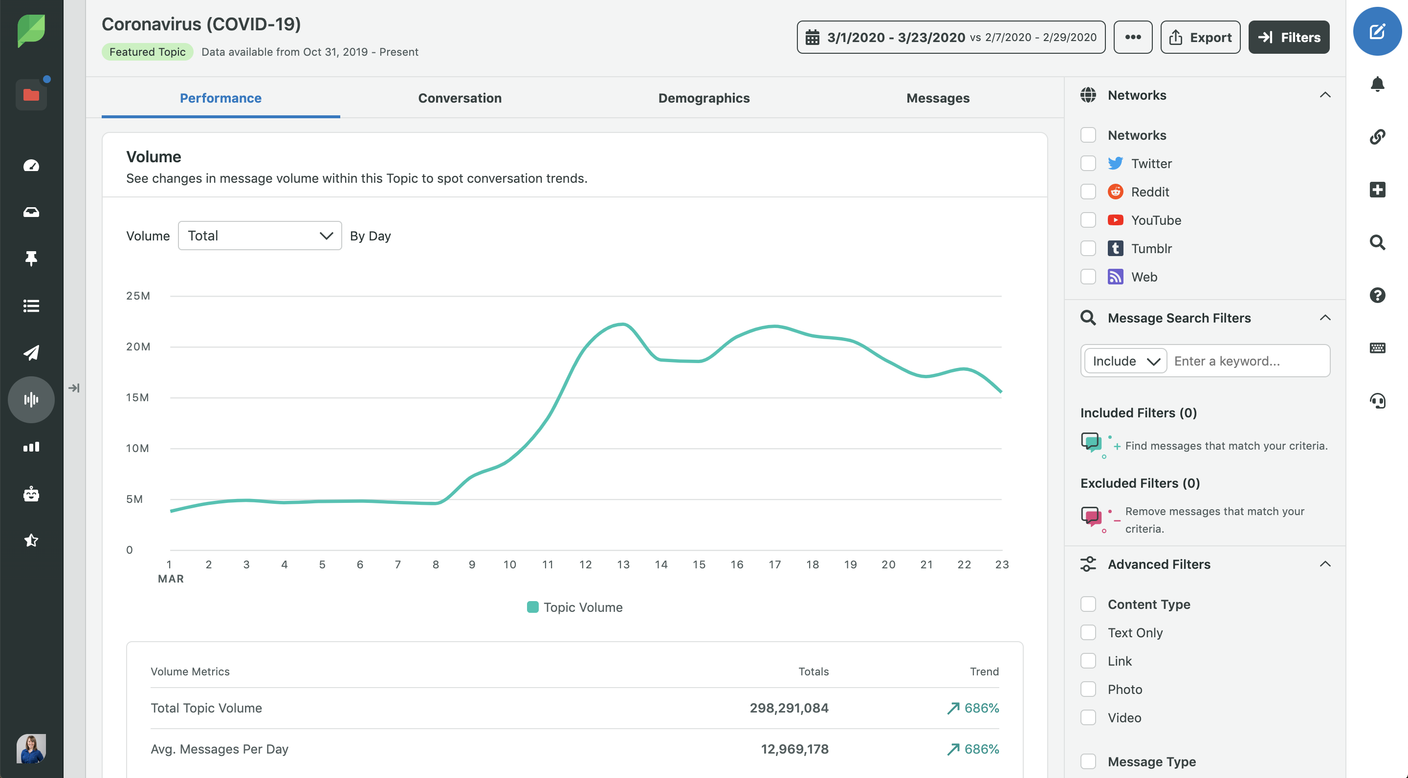Switch to the Demographics tab
1408x778 pixels.
(x=704, y=98)
